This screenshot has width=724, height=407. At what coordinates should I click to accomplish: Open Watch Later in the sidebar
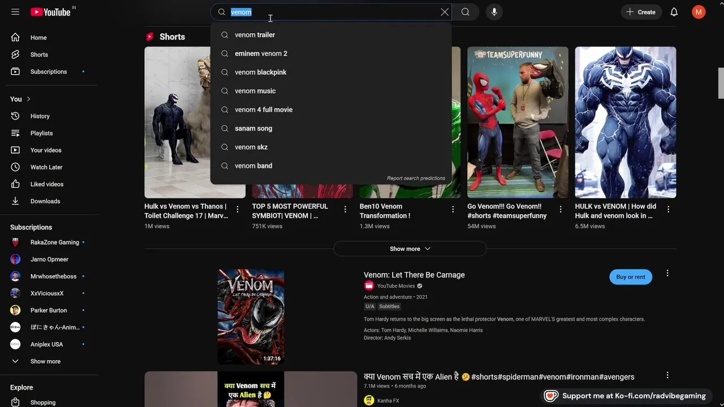[50, 167]
